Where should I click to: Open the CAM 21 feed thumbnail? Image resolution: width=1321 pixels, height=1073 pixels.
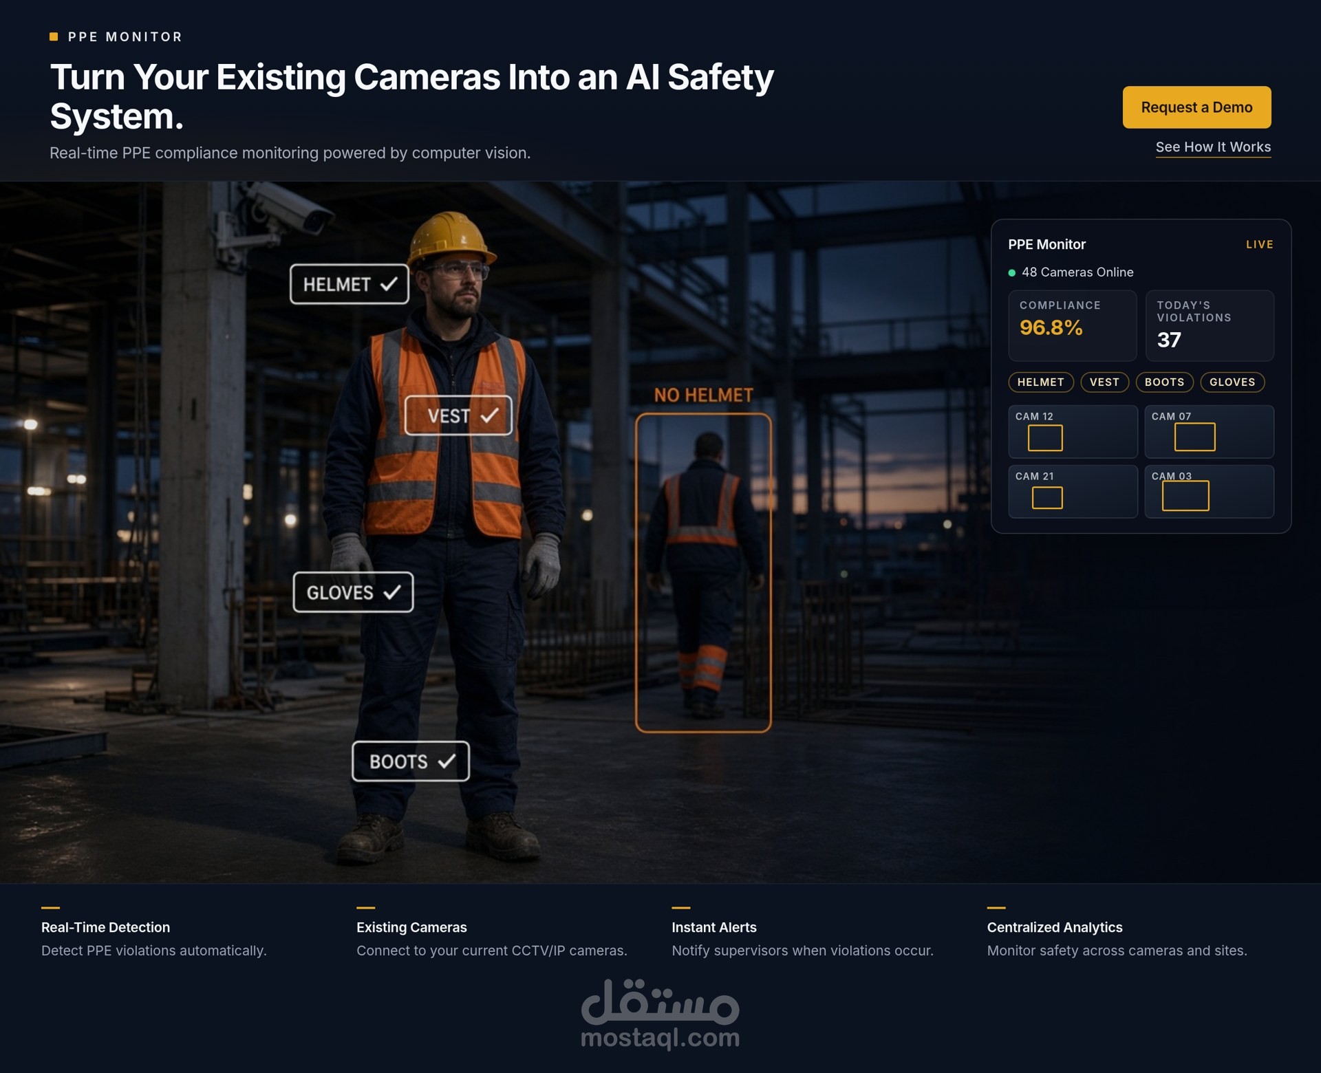pyautogui.click(x=1073, y=491)
